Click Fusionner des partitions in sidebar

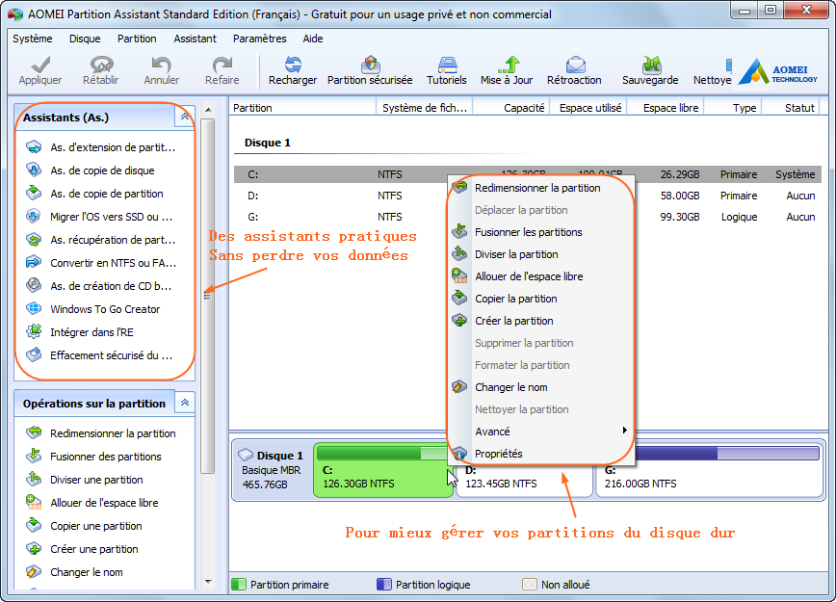click(93, 457)
